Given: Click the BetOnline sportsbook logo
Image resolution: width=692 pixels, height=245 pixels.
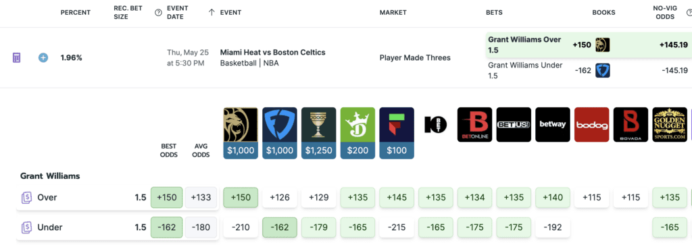Looking at the screenshot, I should (x=474, y=125).
